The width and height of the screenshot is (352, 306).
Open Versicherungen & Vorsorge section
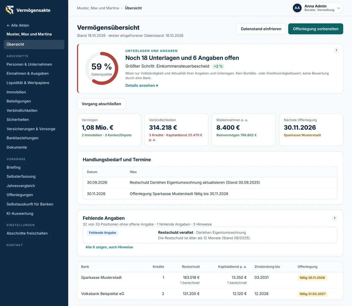tap(31, 129)
